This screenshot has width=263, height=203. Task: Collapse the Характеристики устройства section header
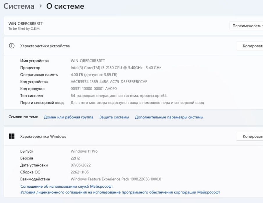coord(134,46)
